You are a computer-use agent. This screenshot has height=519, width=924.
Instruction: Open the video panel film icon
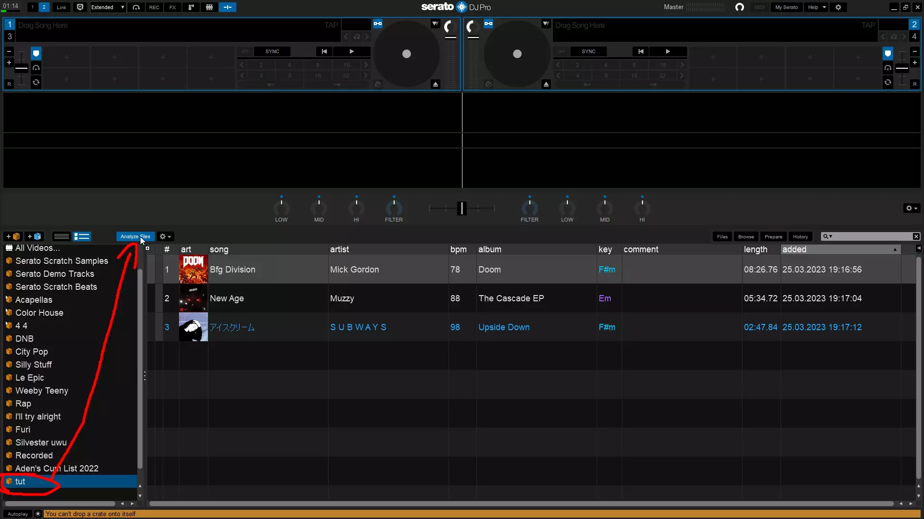[209, 7]
